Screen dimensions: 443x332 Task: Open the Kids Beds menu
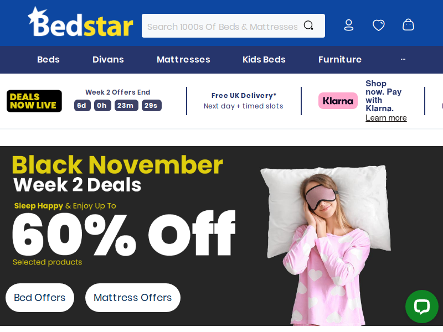[x=264, y=60]
